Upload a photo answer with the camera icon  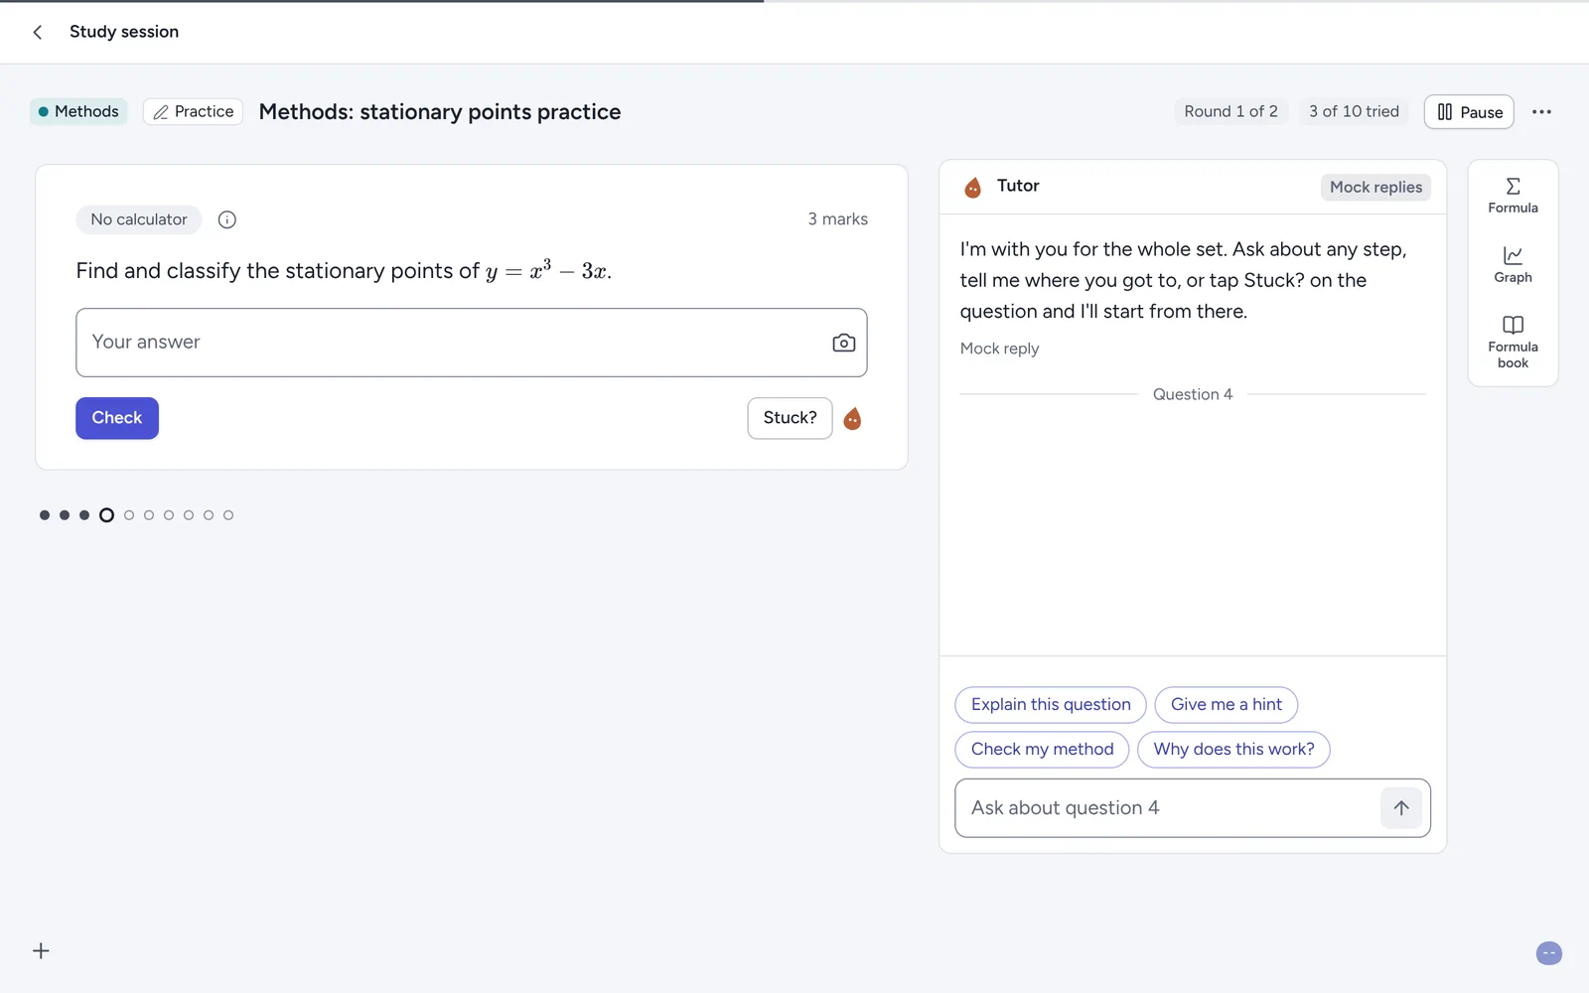[844, 343]
